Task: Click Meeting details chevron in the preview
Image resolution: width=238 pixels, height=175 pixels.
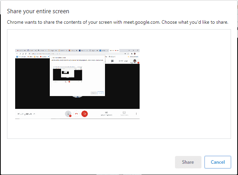Action: click(x=34, y=114)
